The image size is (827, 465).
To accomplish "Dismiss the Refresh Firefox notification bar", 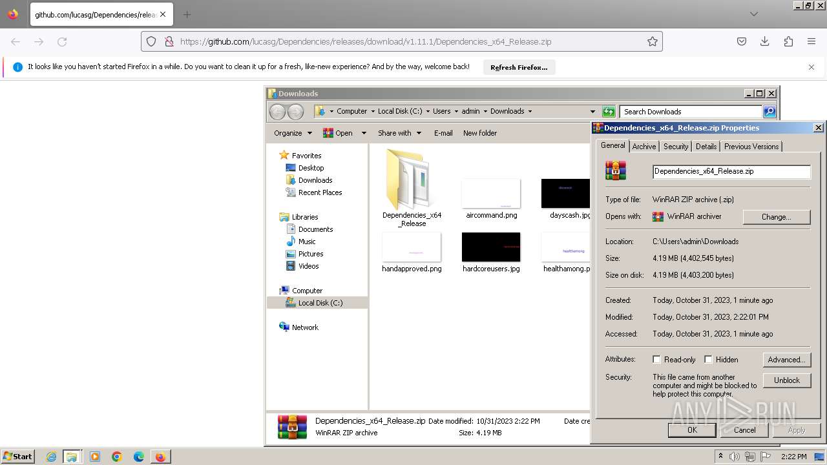I will coord(811,67).
